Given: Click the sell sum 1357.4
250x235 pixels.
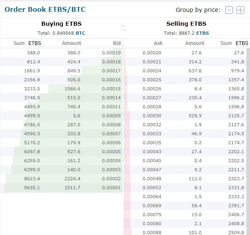Looking at the screenshot, I should [x=236, y=80].
